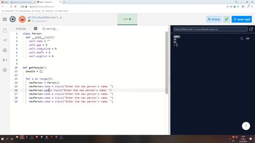
Task: Click the browser back arrow
Action: click(x=2, y=6)
